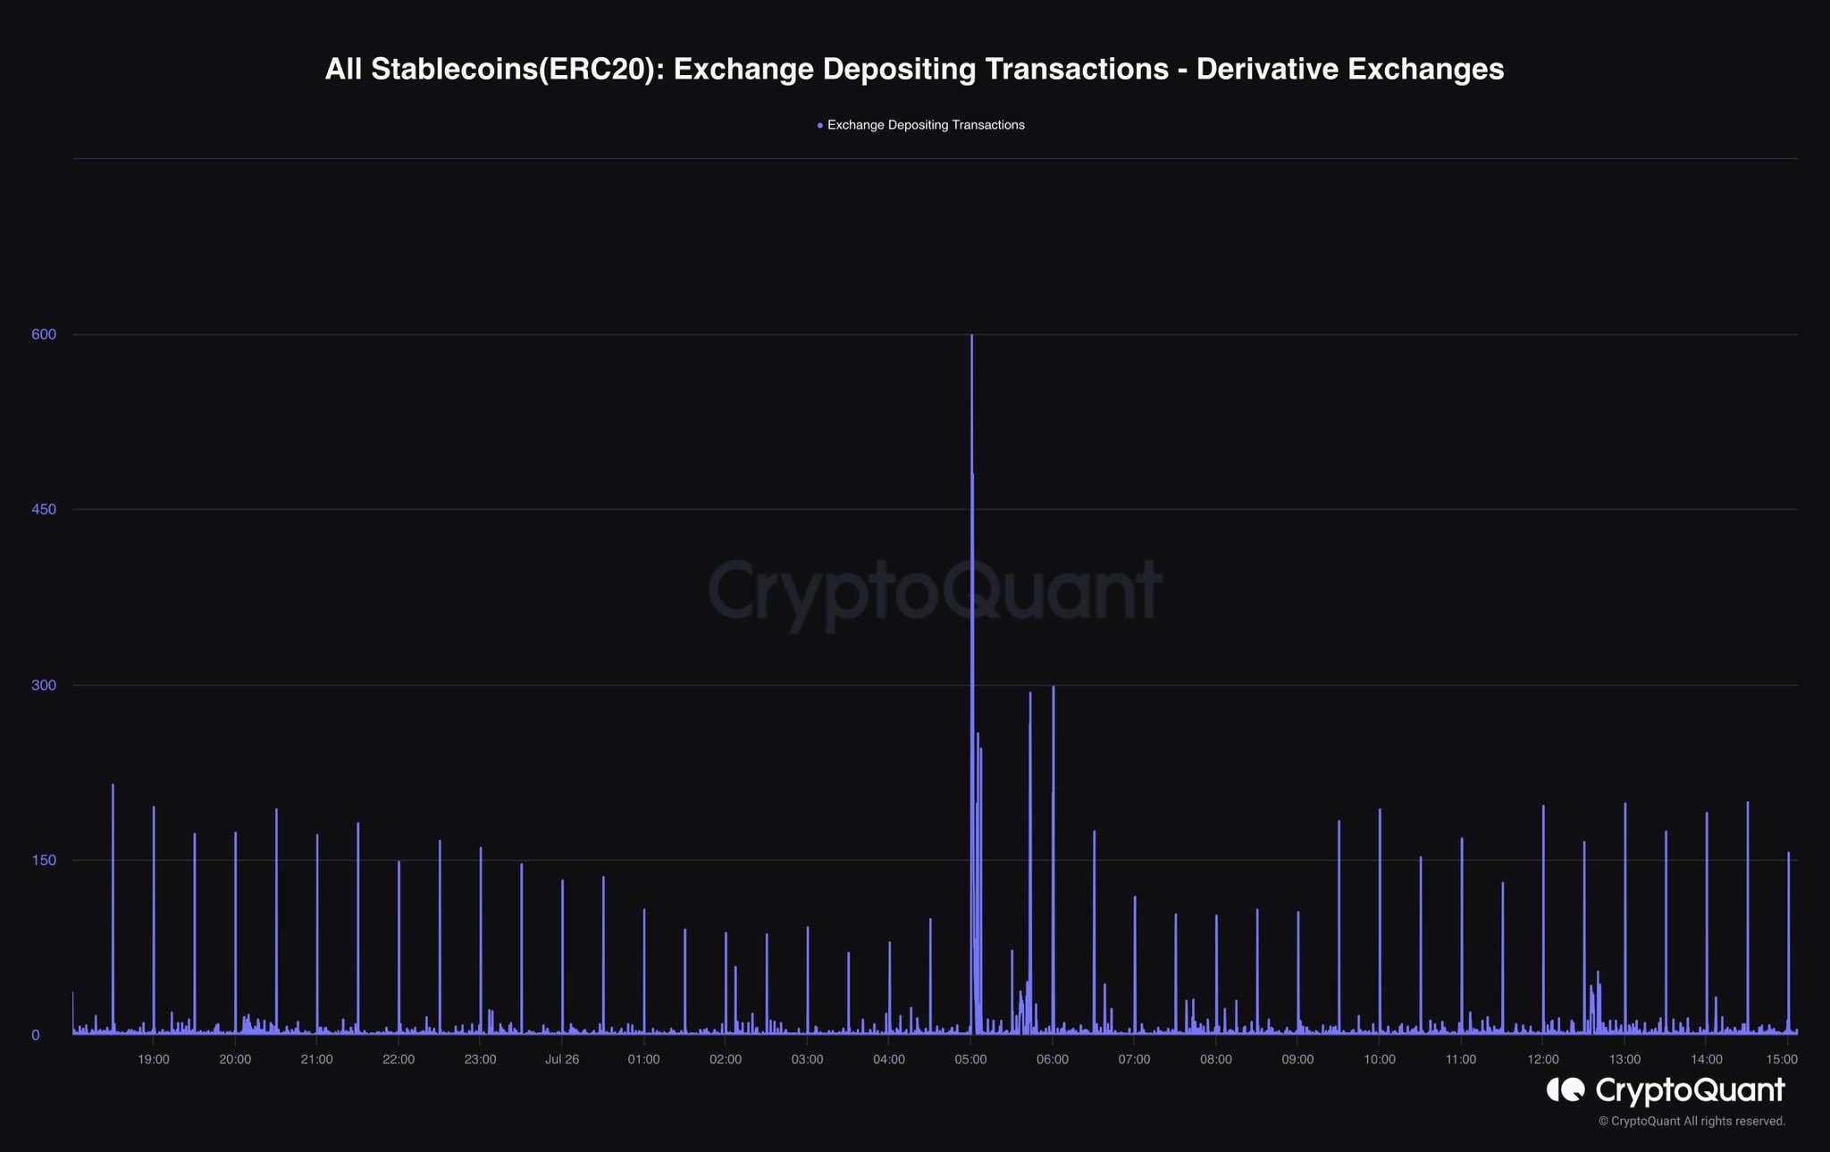Click the 150 y-axis value label
Viewport: 1830px width, 1152px height.
click(44, 860)
